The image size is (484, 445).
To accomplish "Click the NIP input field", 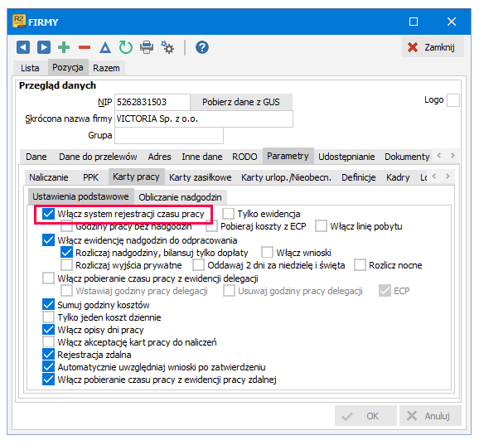I will tap(152, 102).
